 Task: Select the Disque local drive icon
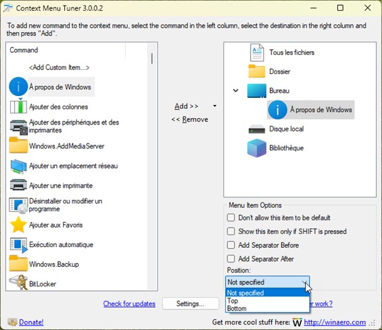click(256, 129)
